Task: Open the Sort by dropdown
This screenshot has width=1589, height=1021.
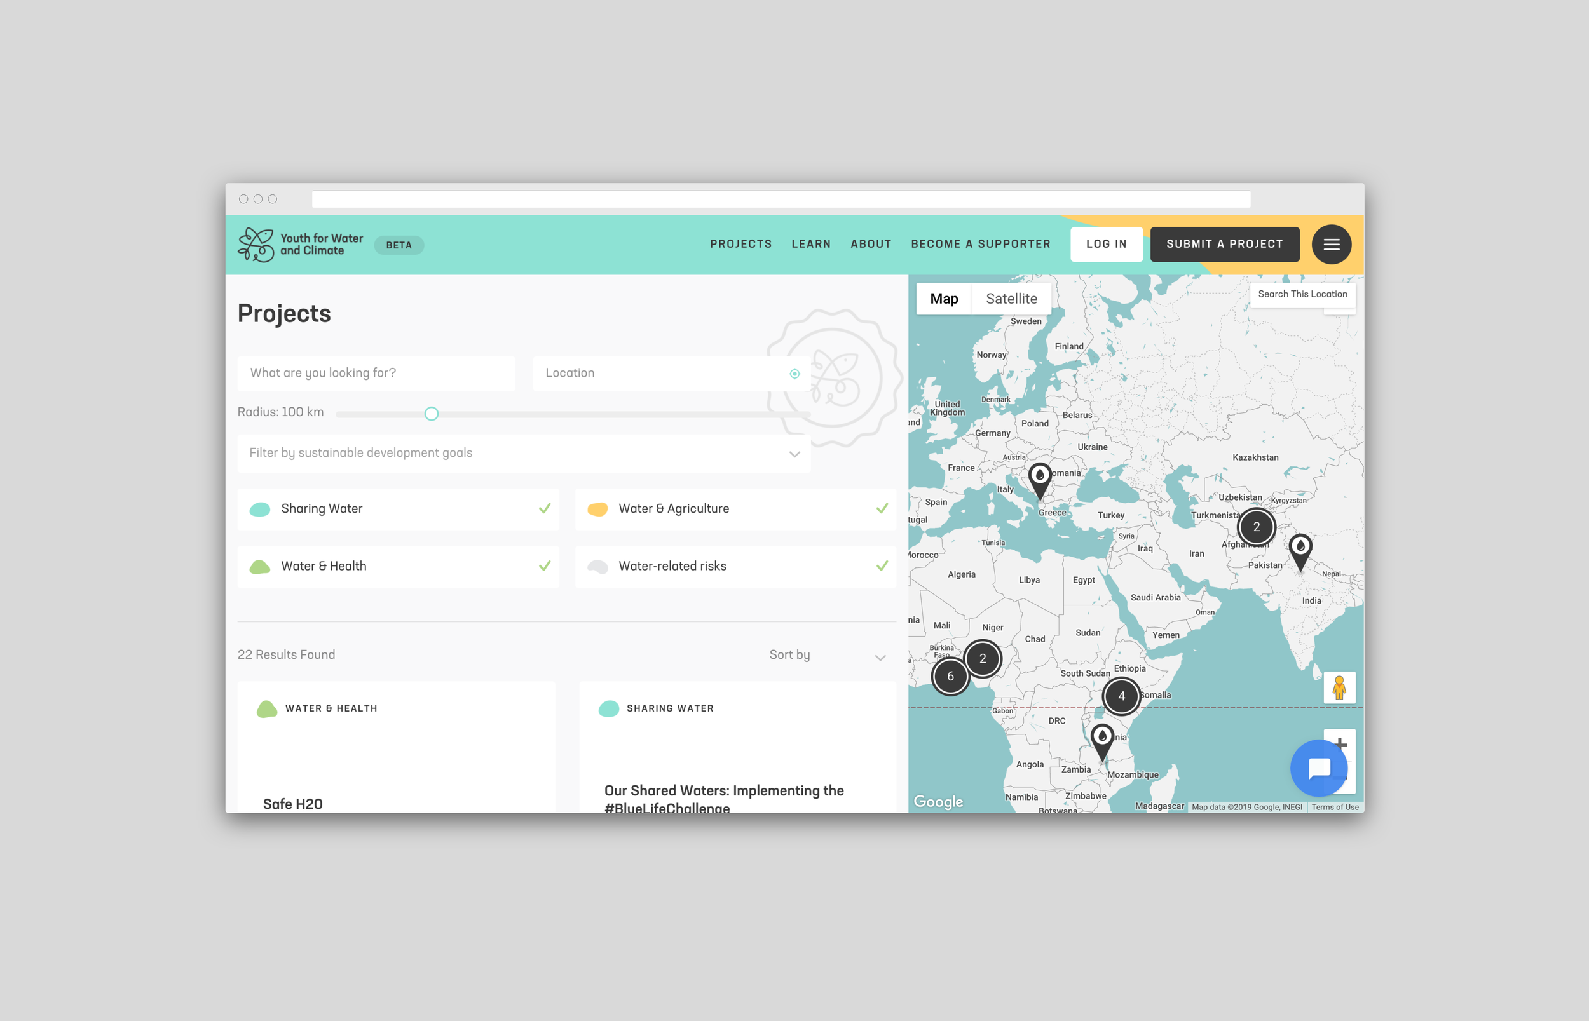Action: (828, 655)
